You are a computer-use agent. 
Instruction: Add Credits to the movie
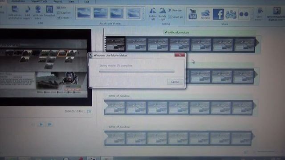click(63, 18)
